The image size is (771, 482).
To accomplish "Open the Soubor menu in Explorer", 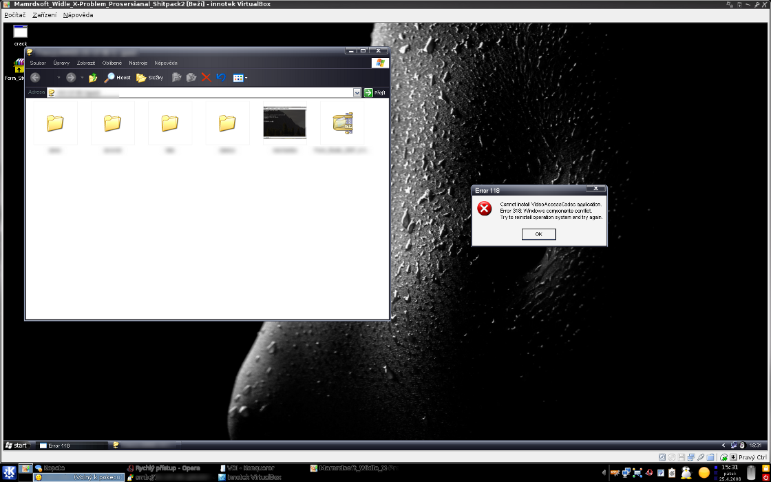I will [x=38, y=63].
